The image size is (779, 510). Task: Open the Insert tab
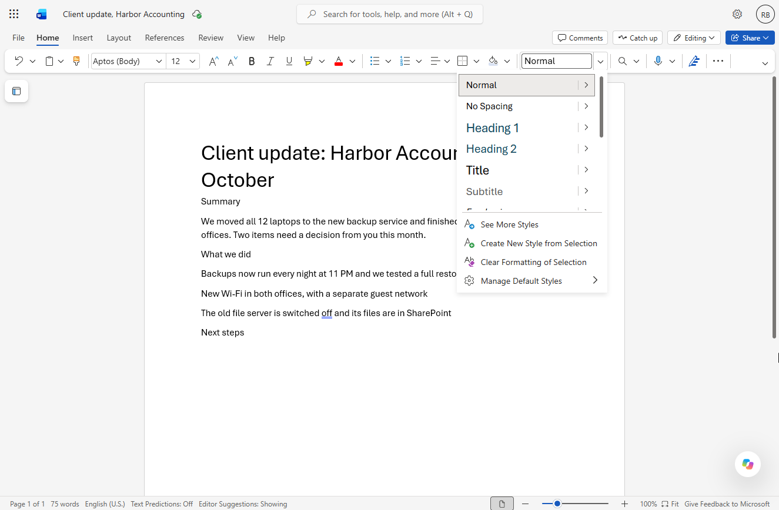pyautogui.click(x=83, y=38)
